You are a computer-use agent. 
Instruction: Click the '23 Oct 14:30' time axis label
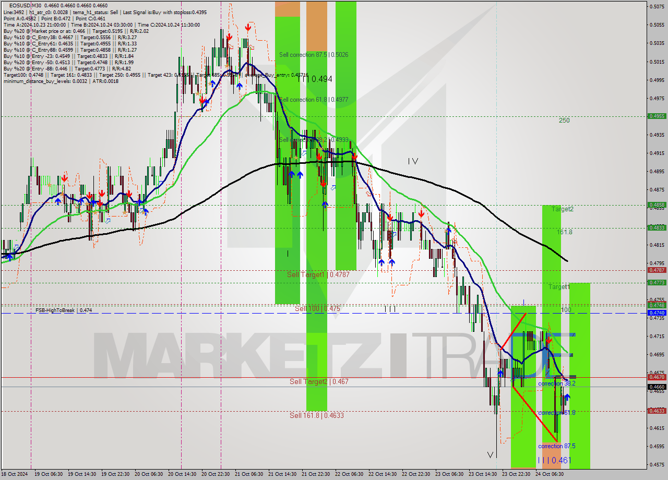click(482, 474)
